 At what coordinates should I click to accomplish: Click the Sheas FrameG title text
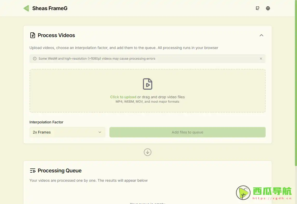(50, 8)
